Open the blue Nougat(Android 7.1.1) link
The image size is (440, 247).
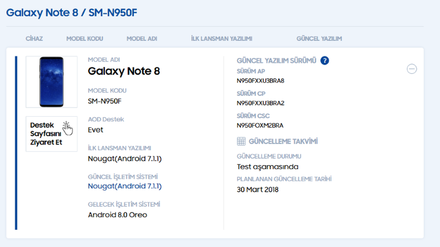tap(125, 186)
